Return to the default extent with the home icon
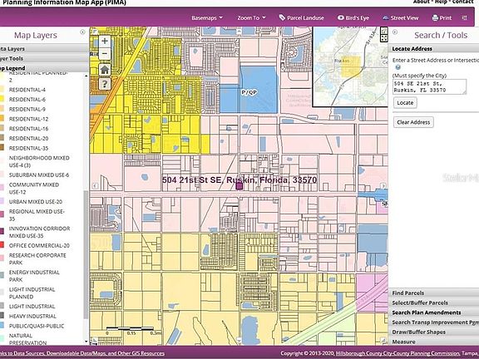The image size is (479, 359). pos(105,70)
